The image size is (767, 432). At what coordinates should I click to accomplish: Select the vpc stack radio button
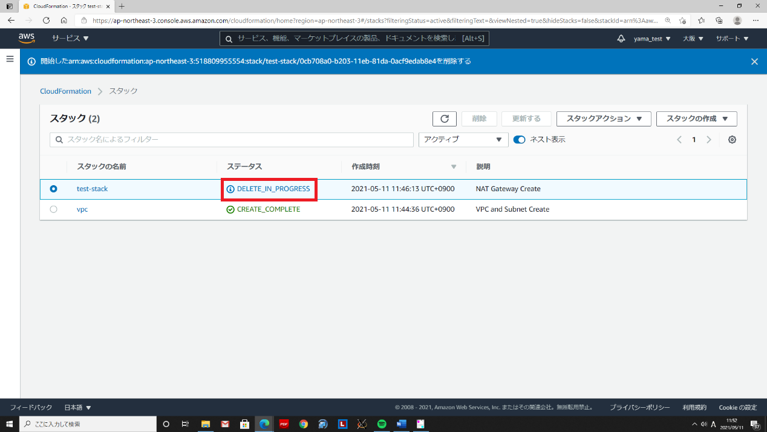point(53,209)
